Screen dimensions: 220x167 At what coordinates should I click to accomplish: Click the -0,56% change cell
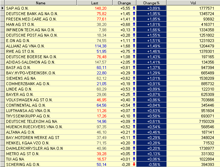coord(151,164)
